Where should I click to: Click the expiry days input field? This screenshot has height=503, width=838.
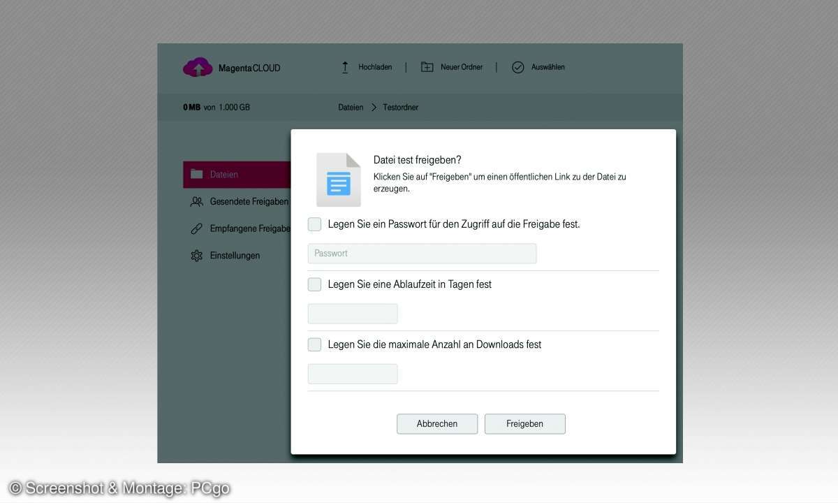click(x=353, y=314)
